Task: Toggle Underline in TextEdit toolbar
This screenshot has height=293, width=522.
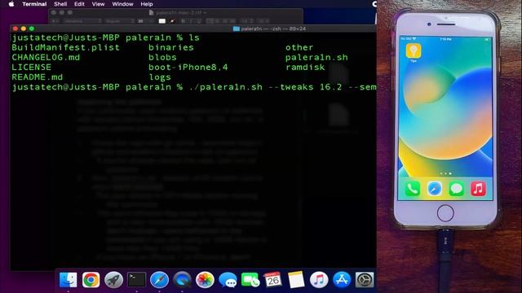Action: 199,21
